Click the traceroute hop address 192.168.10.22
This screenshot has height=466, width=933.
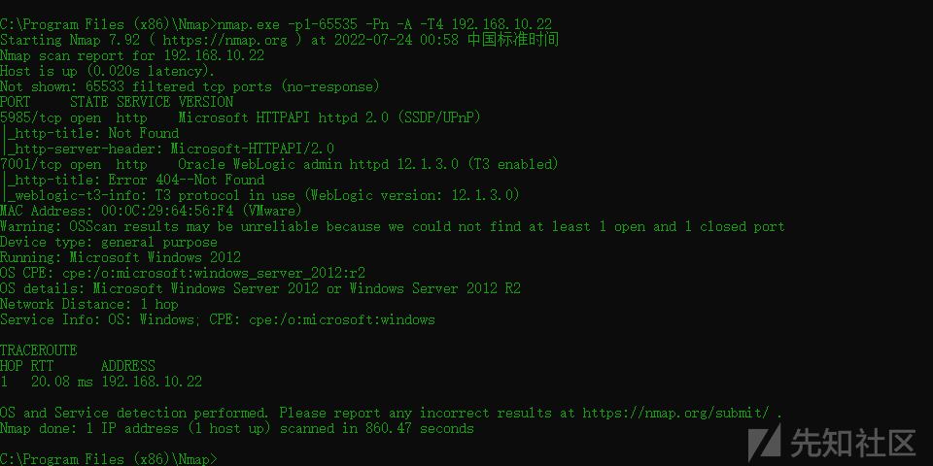pos(152,382)
